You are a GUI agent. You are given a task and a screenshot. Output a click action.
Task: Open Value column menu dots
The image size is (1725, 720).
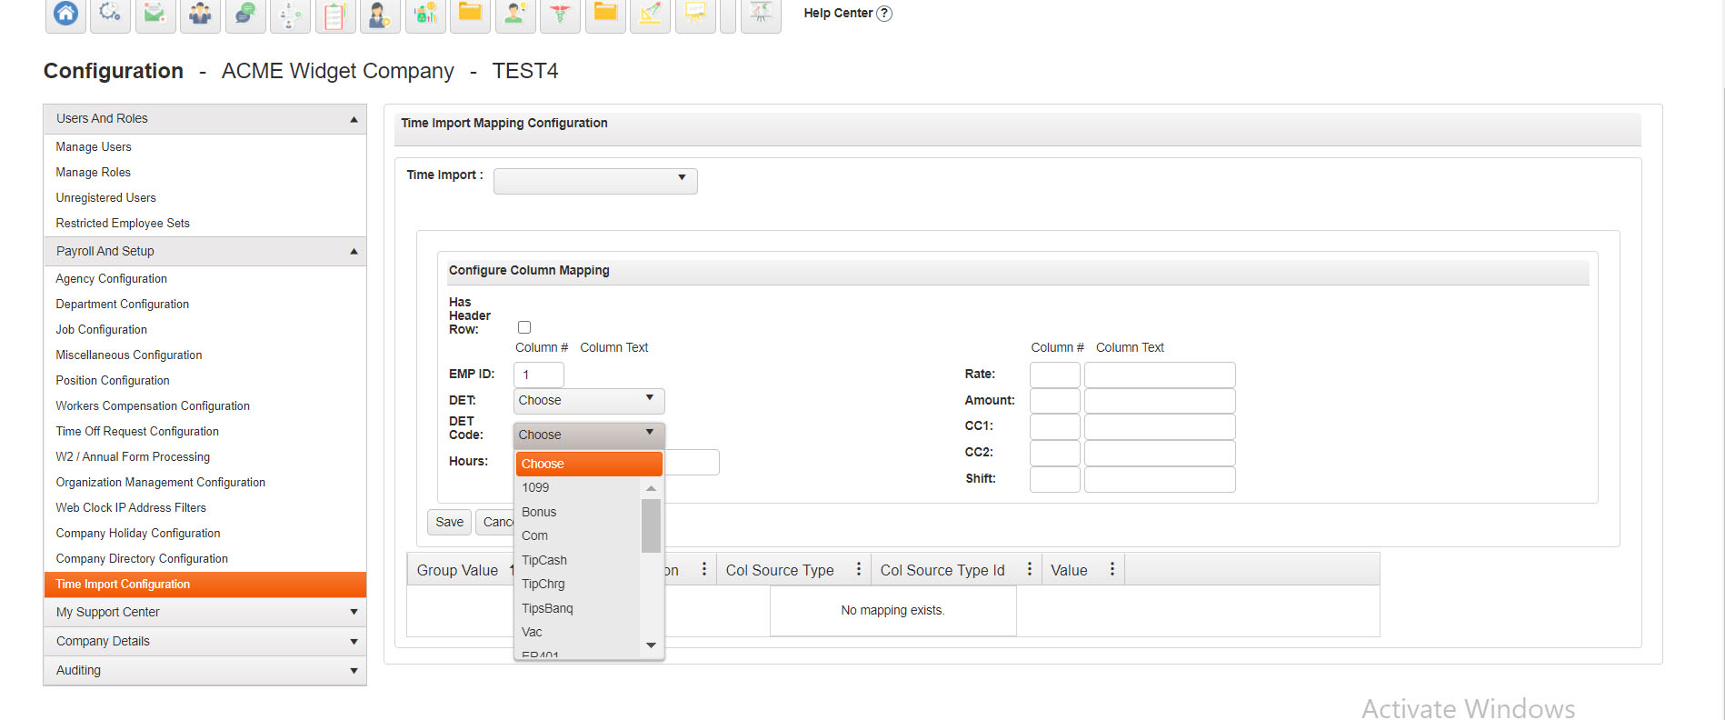[1112, 569]
